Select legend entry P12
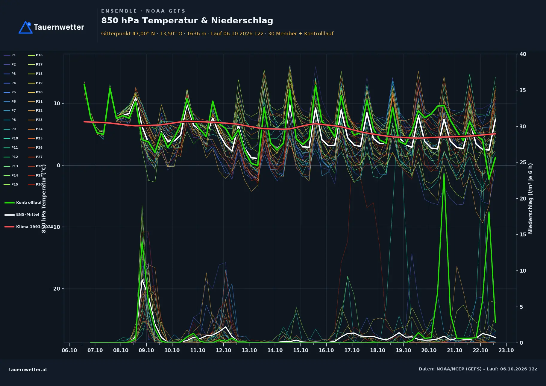546x386 pixels. 11,157
